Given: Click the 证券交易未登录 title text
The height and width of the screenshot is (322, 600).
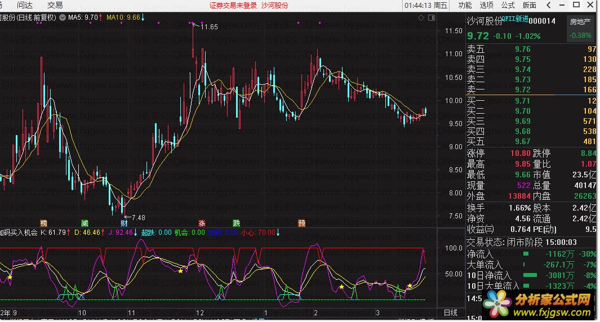Looking at the screenshot, I should [x=233, y=6].
